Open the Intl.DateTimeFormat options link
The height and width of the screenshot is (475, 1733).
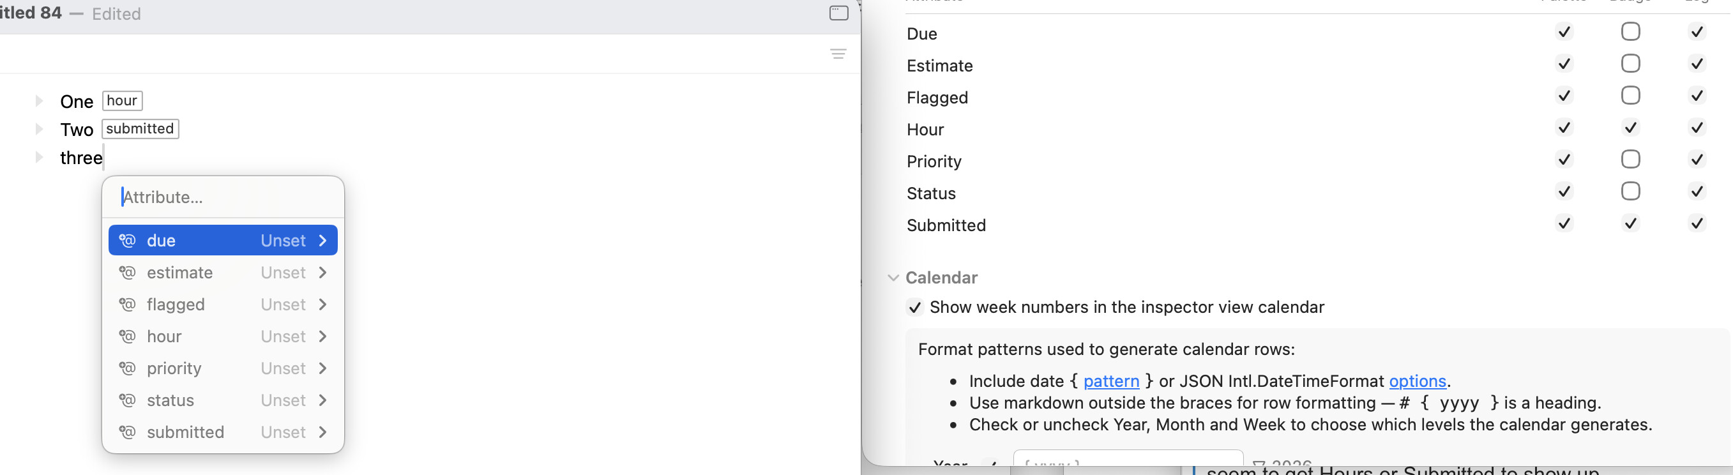[1418, 382]
